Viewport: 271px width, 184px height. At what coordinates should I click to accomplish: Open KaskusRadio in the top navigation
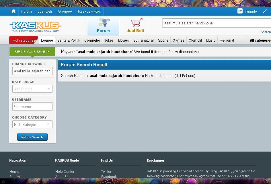point(89,11)
